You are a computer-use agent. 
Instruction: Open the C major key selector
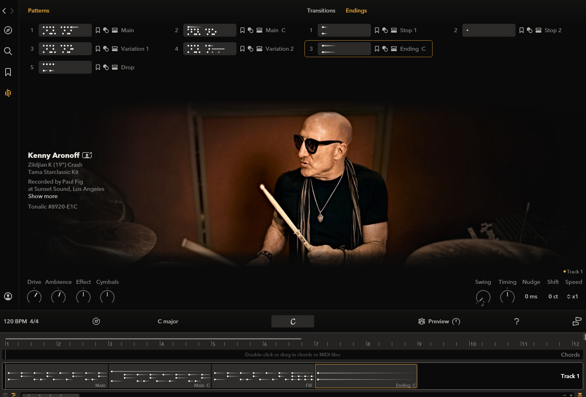click(168, 321)
